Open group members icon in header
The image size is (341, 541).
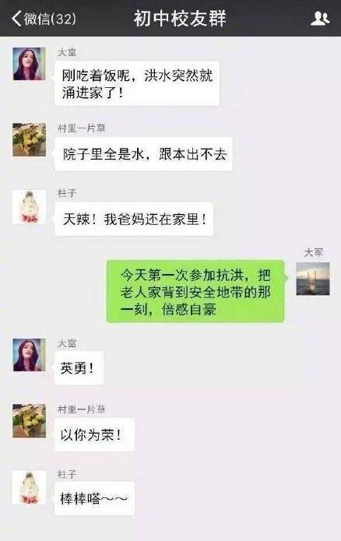320,18
